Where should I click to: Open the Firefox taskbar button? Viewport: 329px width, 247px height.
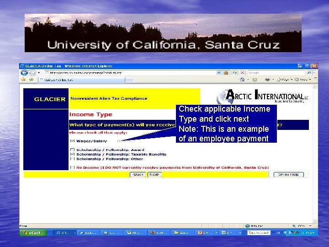159,233
